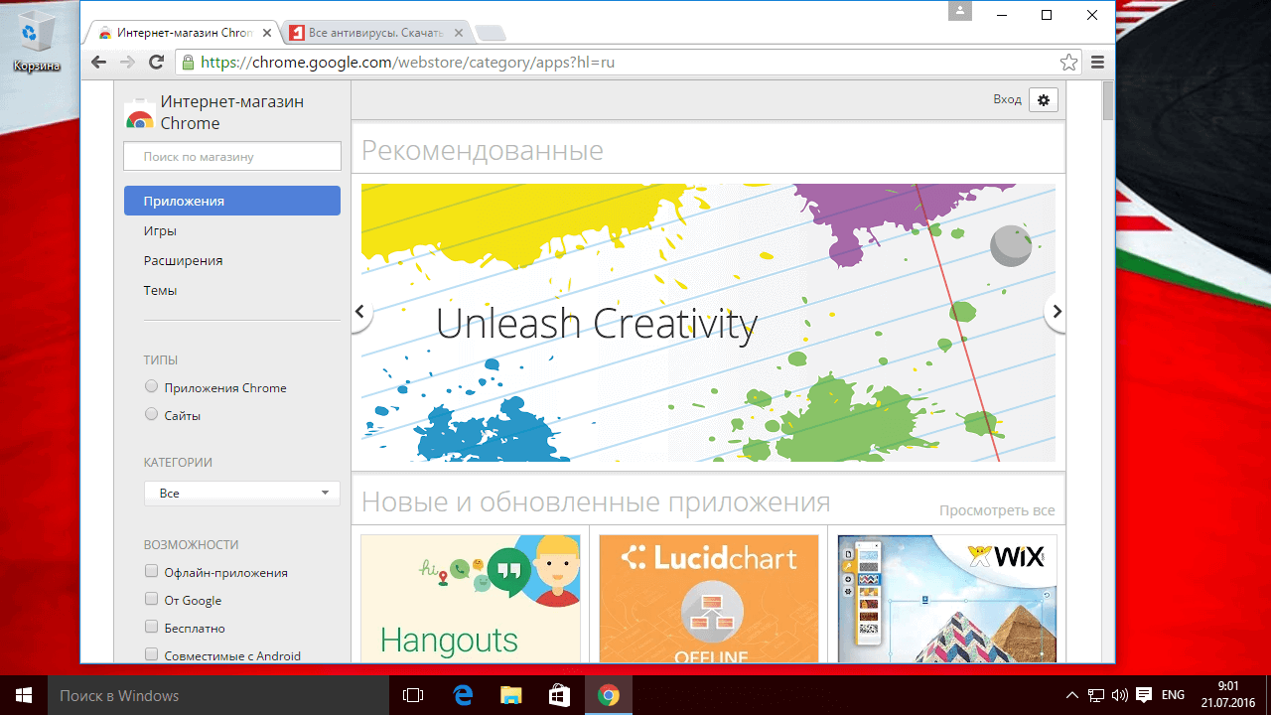Switch to the Все антивирусы browser tab

[370, 32]
